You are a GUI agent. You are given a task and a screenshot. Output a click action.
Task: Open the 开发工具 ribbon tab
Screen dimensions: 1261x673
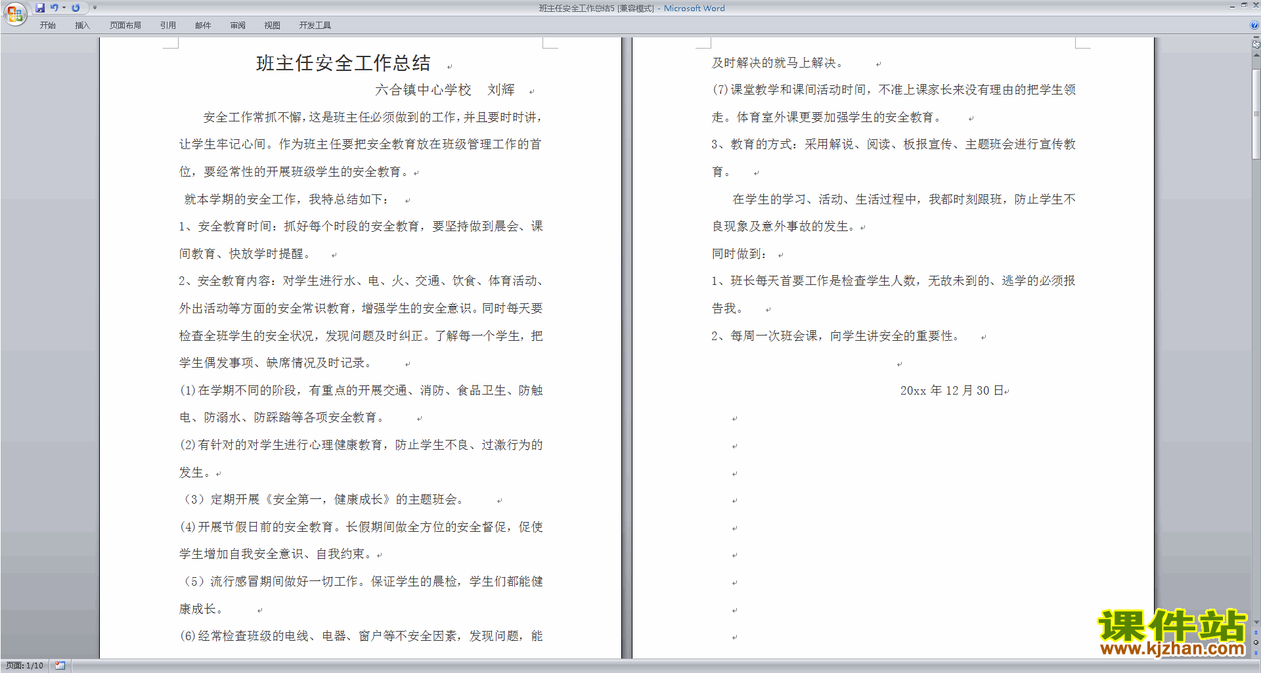click(315, 26)
